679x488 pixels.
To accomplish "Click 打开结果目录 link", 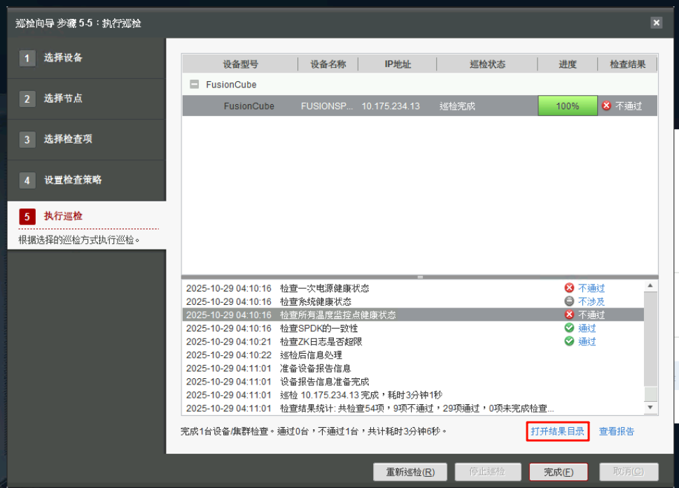I will 557,431.
